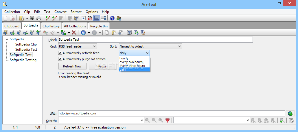
Task: Switch to the Recycle Bin tab
Action: tap(99, 26)
